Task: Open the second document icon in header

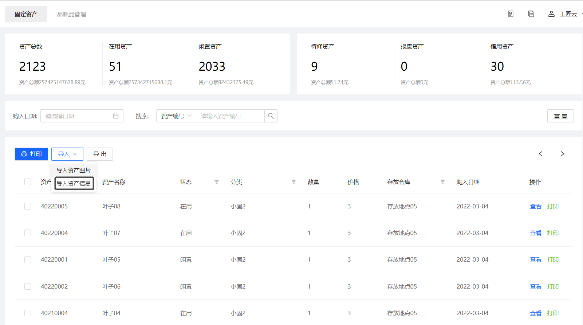Action: tap(531, 14)
